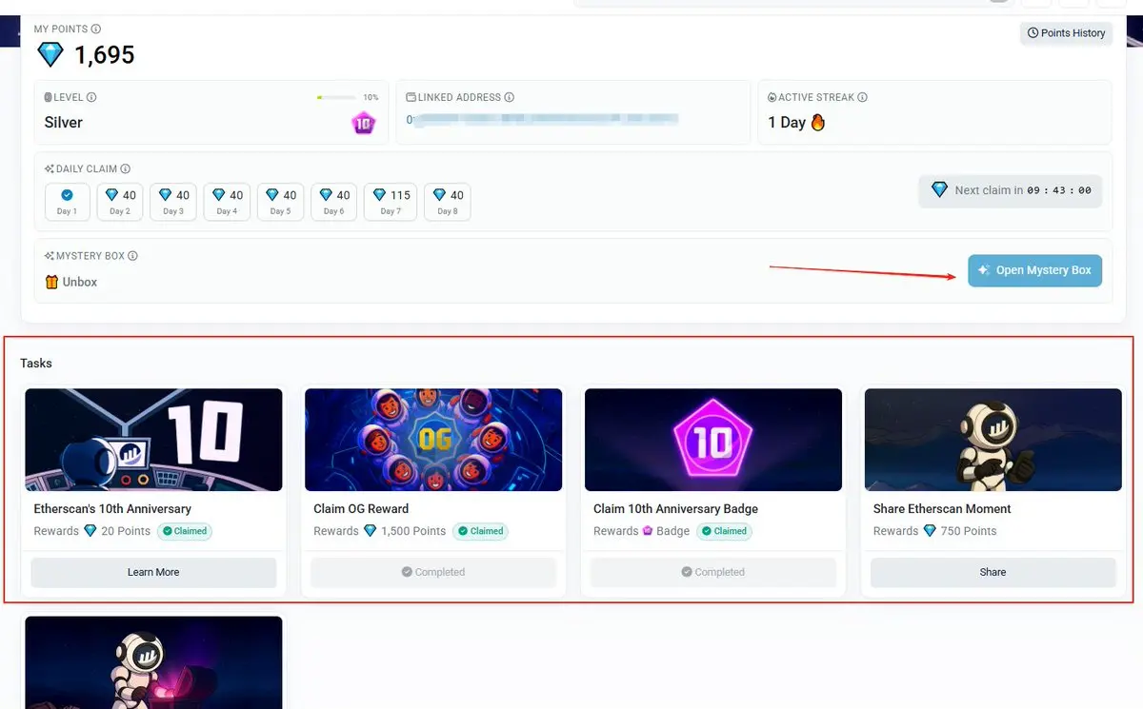Viewport: 1143px width, 709px height.
Task: Open the Share Etherscan Moment thumbnail
Action: 993,440
